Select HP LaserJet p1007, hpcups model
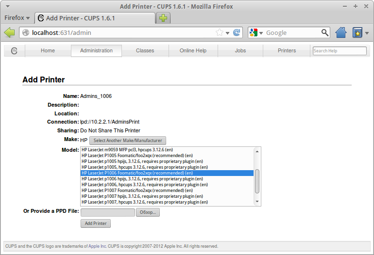The height and width of the screenshot is (255, 374). [x=167, y=202]
